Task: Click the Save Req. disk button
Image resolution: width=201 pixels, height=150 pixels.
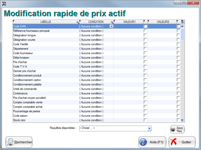Action: click(177, 129)
